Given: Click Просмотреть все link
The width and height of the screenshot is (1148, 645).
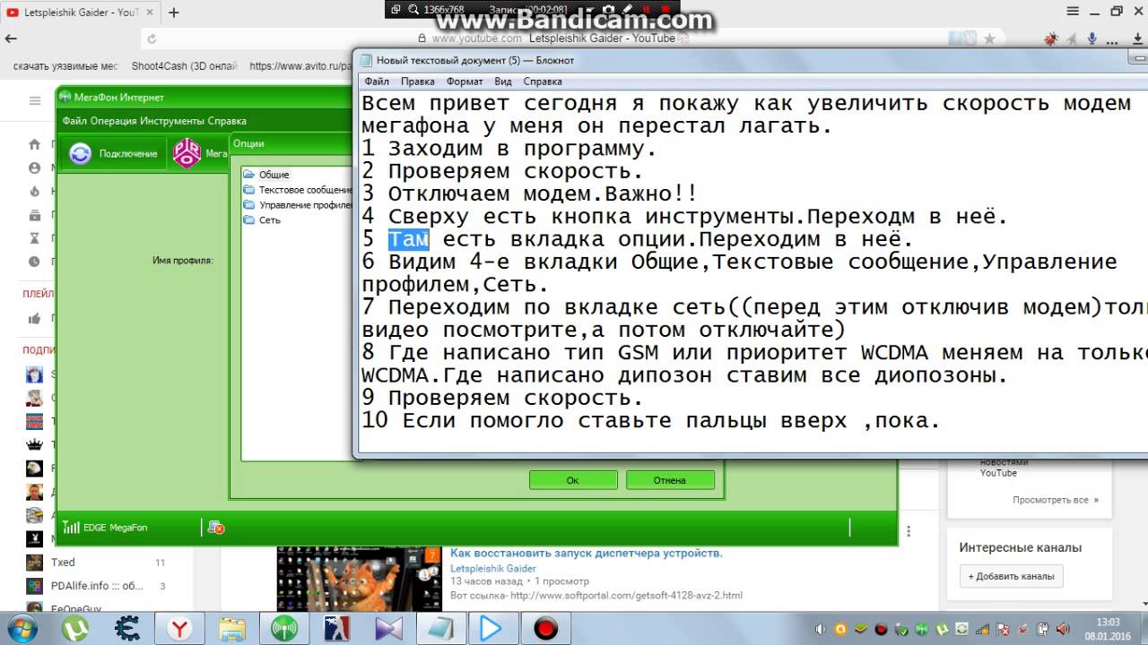Looking at the screenshot, I should [1056, 500].
